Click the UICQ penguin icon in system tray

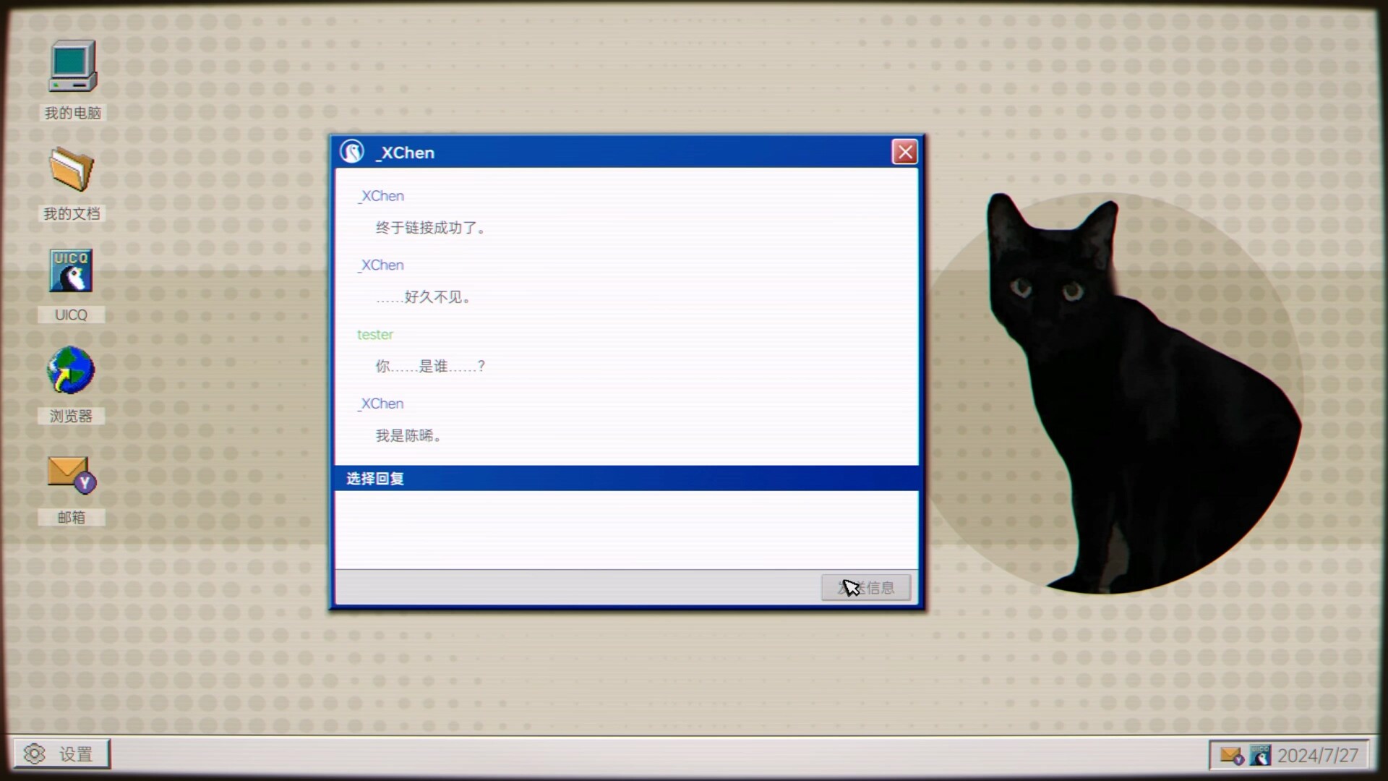pyautogui.click(x=1260, y=755)
